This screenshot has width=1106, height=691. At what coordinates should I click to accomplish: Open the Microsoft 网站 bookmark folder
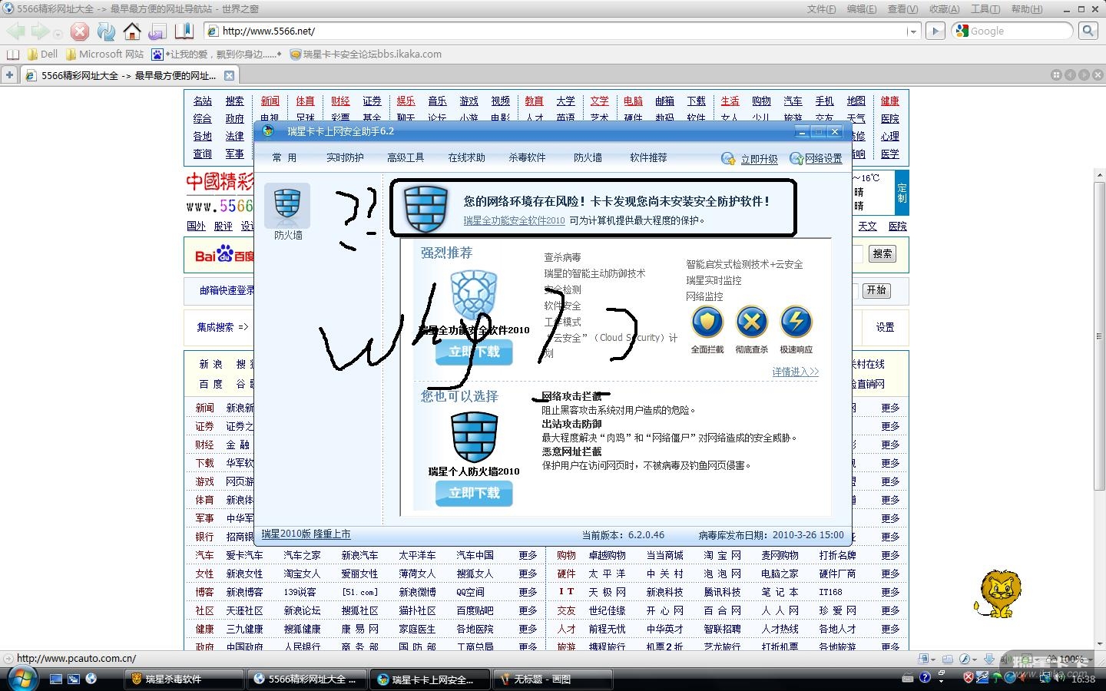pyautogui.click(x=104, y=55)
